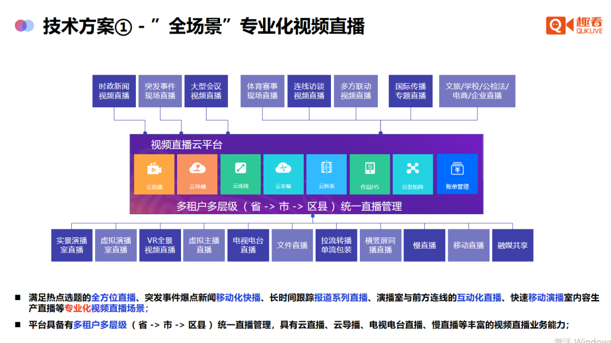The image size is (611, 343).
Task: Open the 云拆条 film strip icon
Action: [x=326, y=173]
